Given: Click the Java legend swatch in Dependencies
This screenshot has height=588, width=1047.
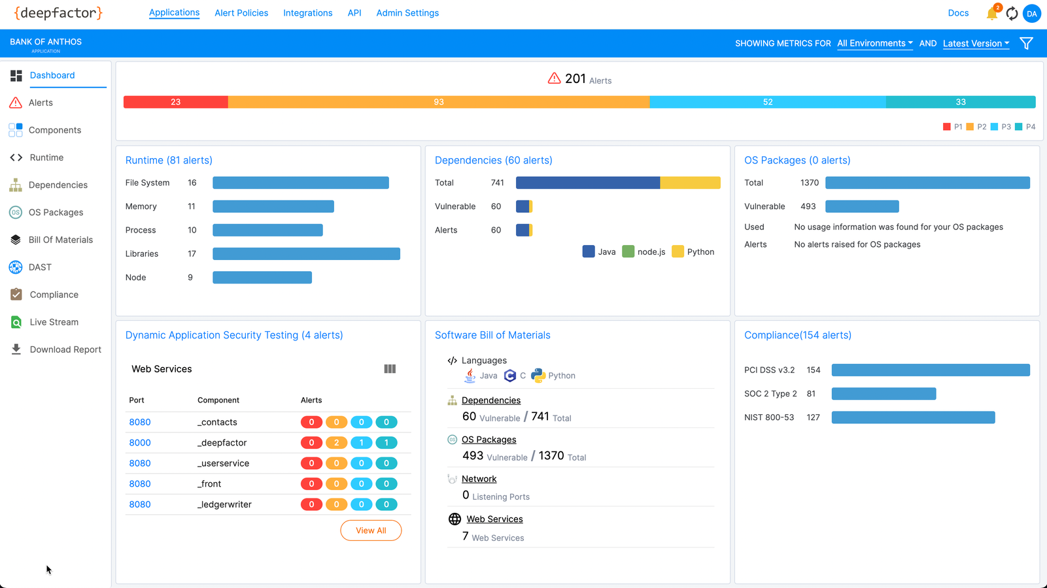Looking at the screenshot, I should [589, 252].
